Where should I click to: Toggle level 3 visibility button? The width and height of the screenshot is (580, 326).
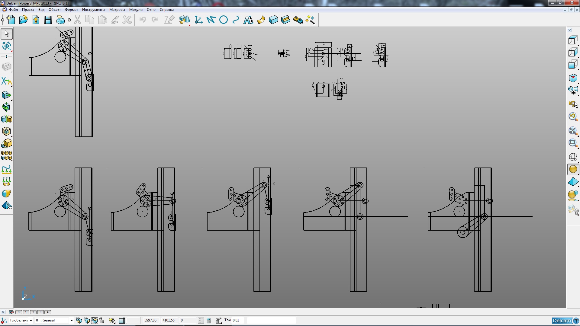pyautogui.click(x=40, y=312)
